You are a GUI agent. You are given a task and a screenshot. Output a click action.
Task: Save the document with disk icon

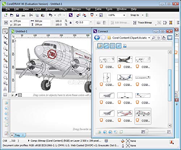click(x=17, y=15)
